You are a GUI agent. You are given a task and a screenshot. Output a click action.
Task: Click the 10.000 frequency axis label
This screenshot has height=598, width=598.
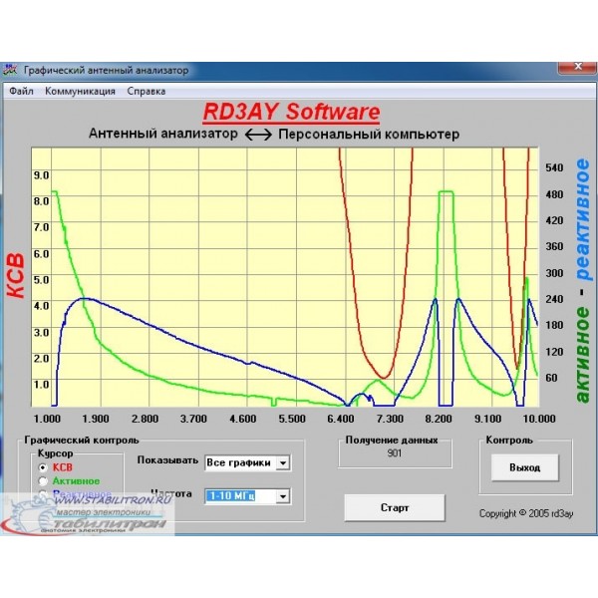539,419
